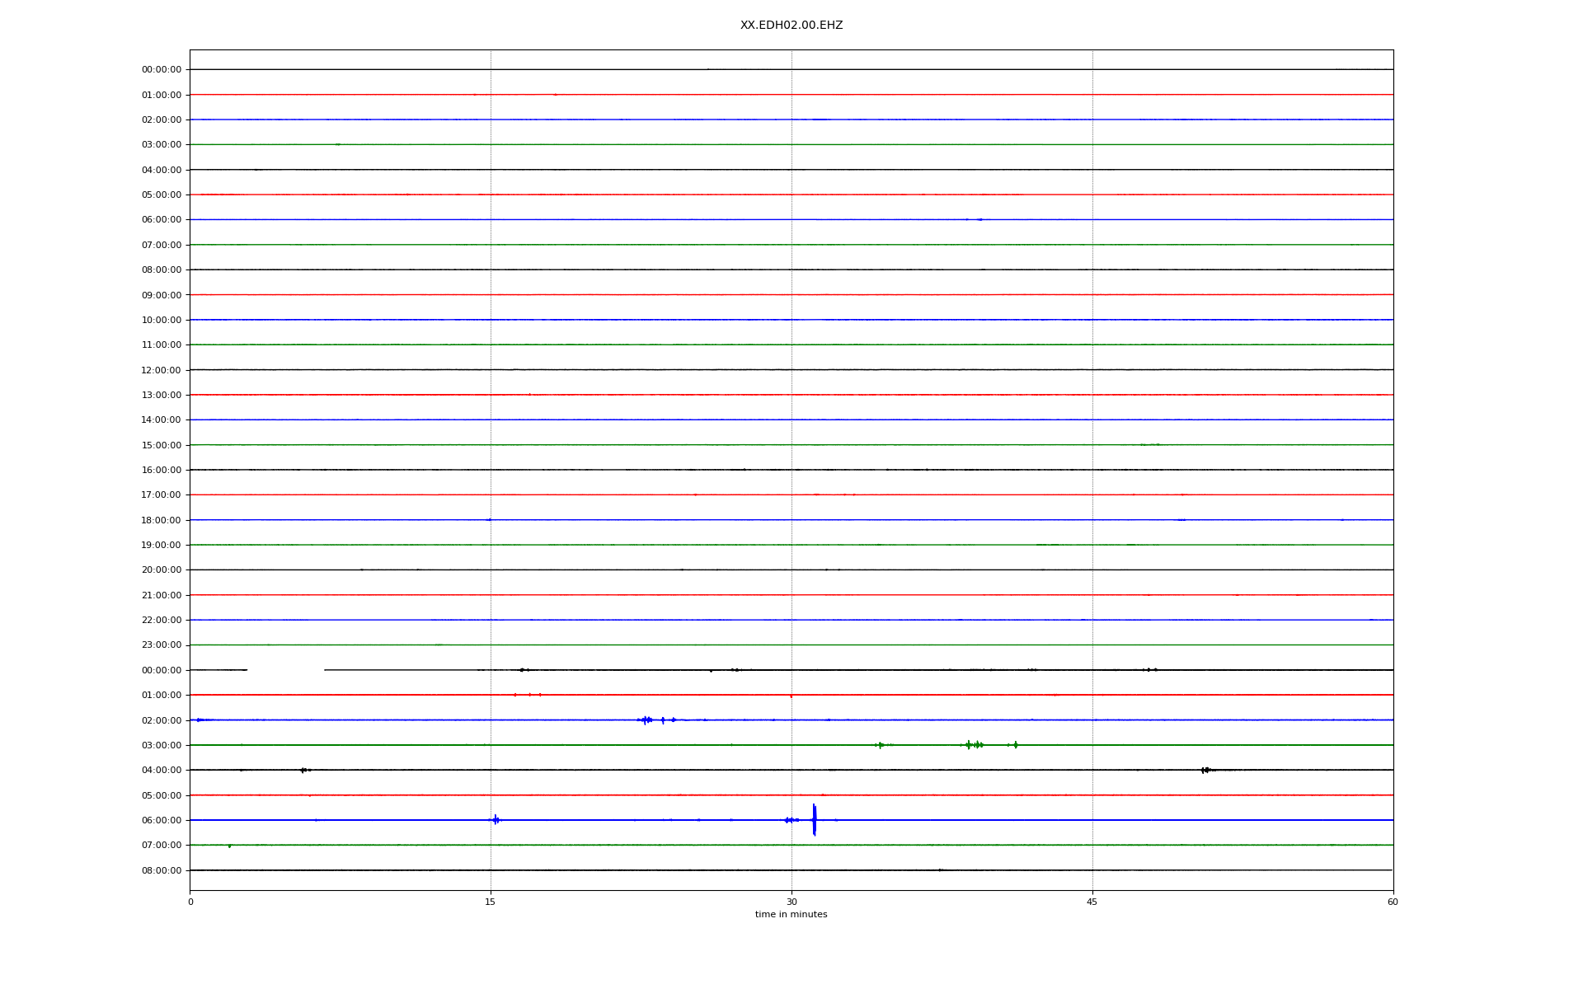The height and width of the screenshot is (989, 1583).
Task: Select the 23:00:00 row label
Action: tap(161, 645)
